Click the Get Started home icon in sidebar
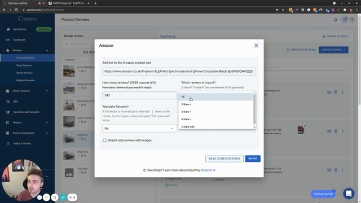 click(8, 29)
